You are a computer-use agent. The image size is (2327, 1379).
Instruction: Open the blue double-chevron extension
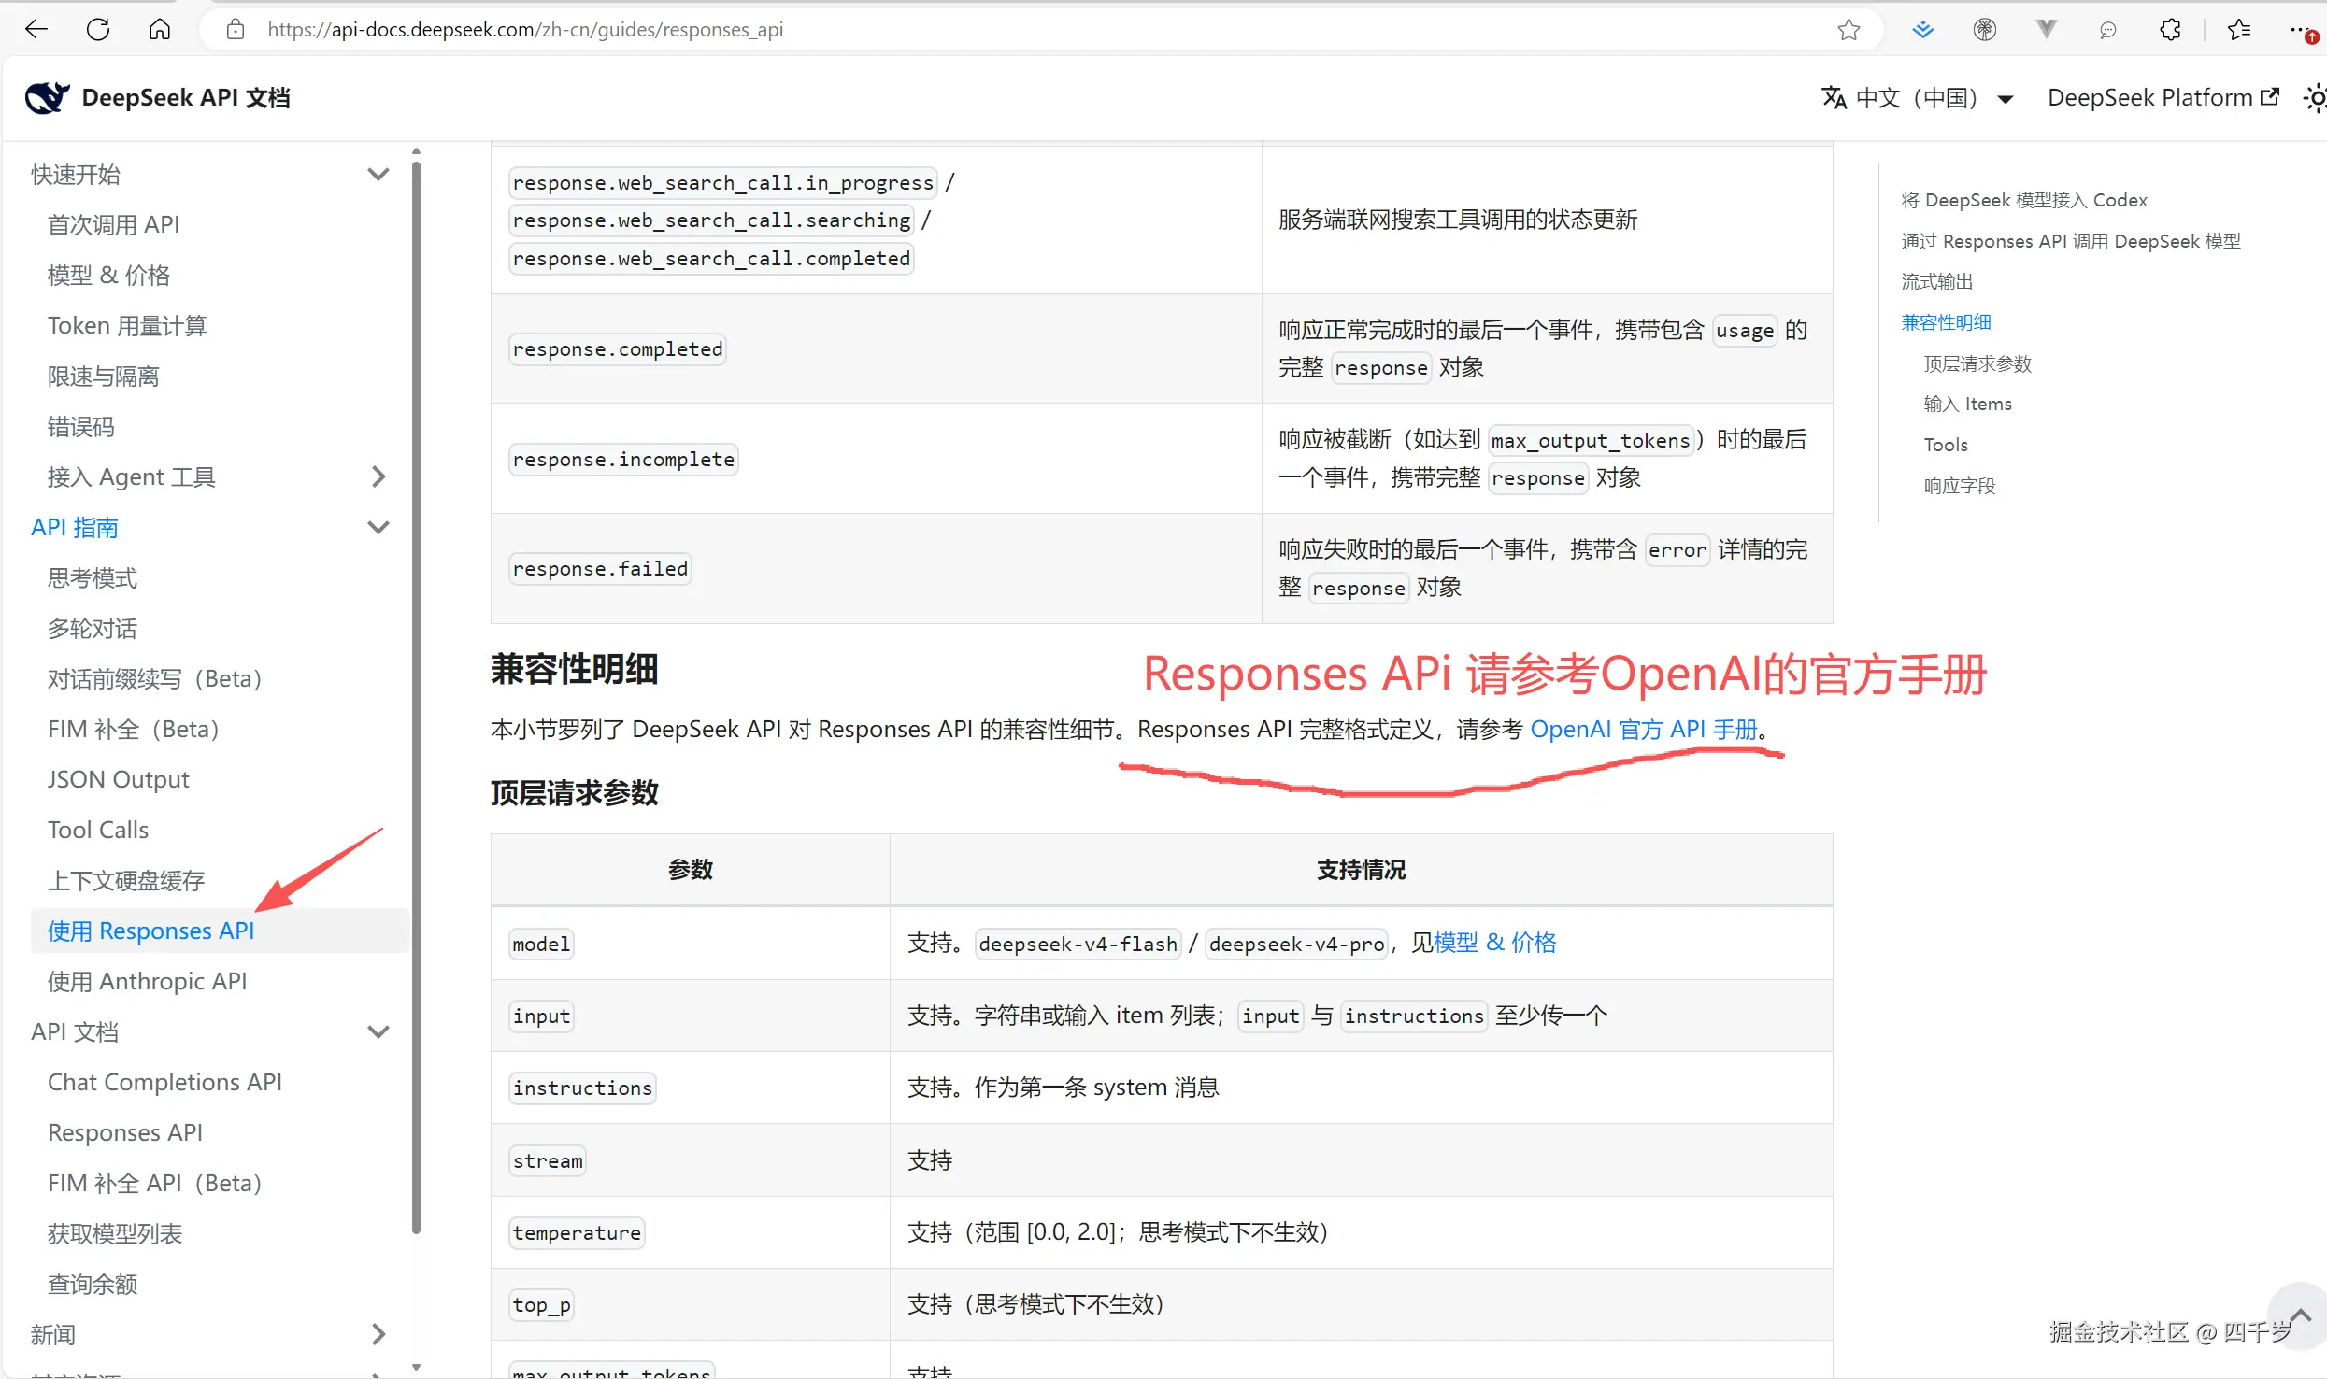pos(1922,29)
